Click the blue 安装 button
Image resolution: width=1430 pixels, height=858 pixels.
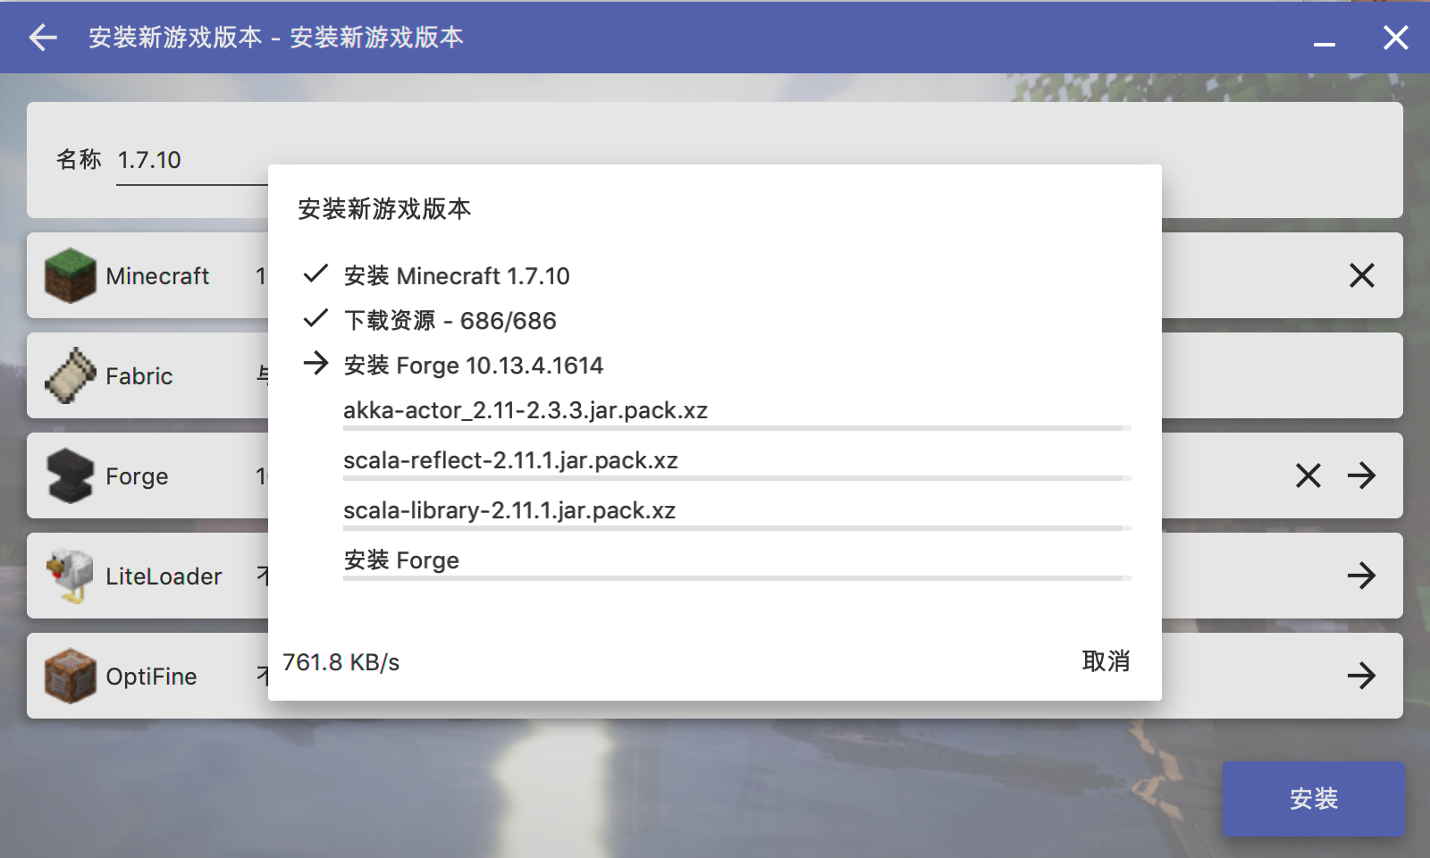(x=1314, y=799)
